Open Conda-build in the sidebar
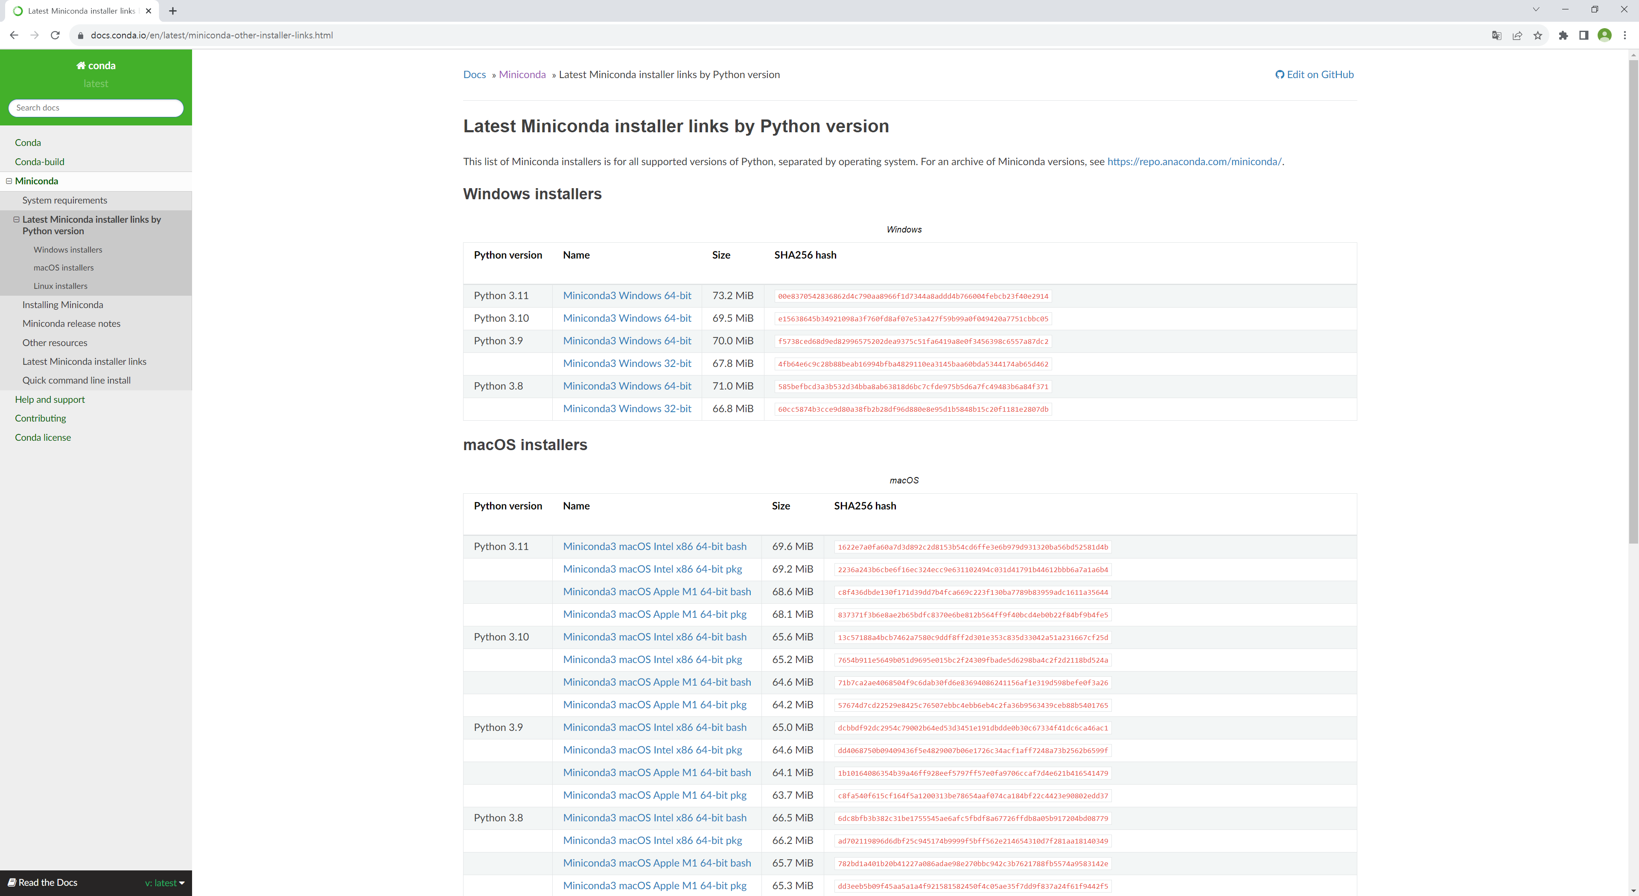1639x896 pixels. point(39,162)
